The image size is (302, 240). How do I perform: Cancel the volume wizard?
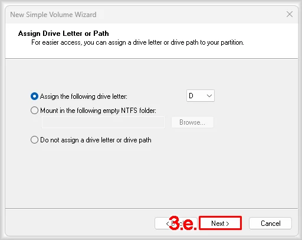tap(270, 224)
